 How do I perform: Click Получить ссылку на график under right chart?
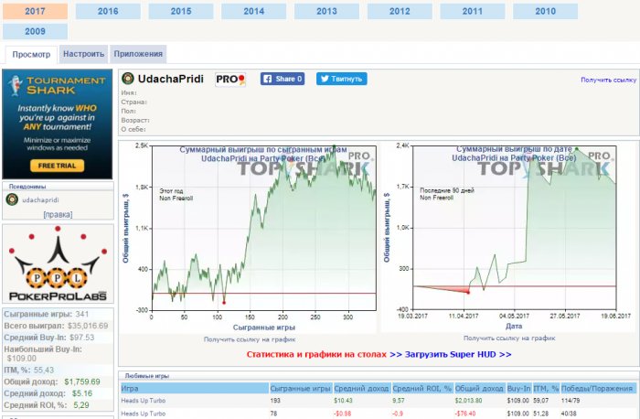click(509, 338)
